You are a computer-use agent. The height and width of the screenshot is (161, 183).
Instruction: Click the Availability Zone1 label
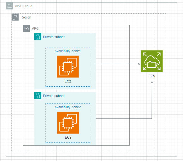coord(68,51)
